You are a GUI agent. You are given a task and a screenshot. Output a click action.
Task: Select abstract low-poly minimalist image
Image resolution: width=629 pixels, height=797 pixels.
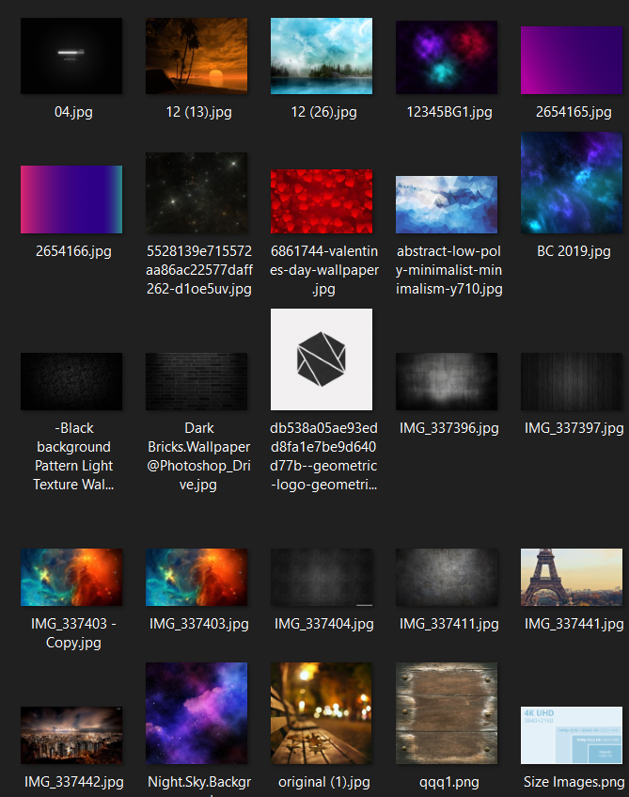pyautogui.click(x=447, y=204)
